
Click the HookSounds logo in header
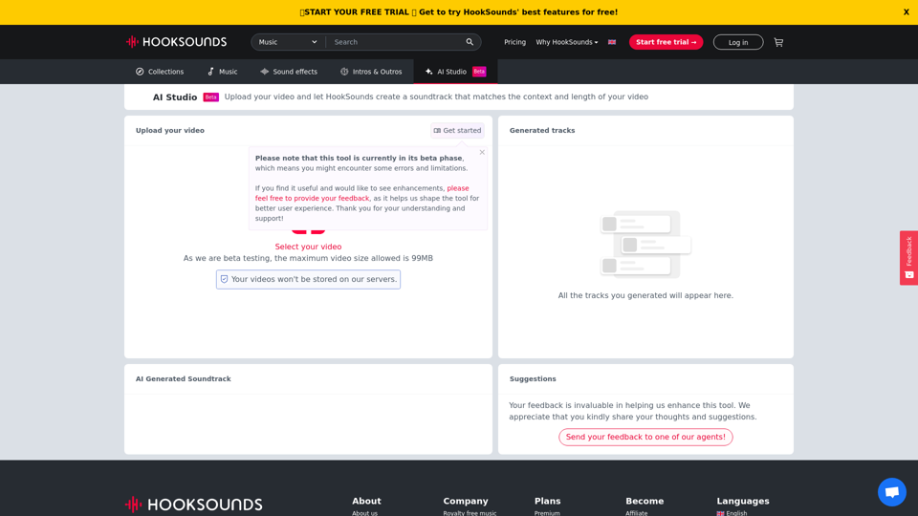tap(176, 41)
